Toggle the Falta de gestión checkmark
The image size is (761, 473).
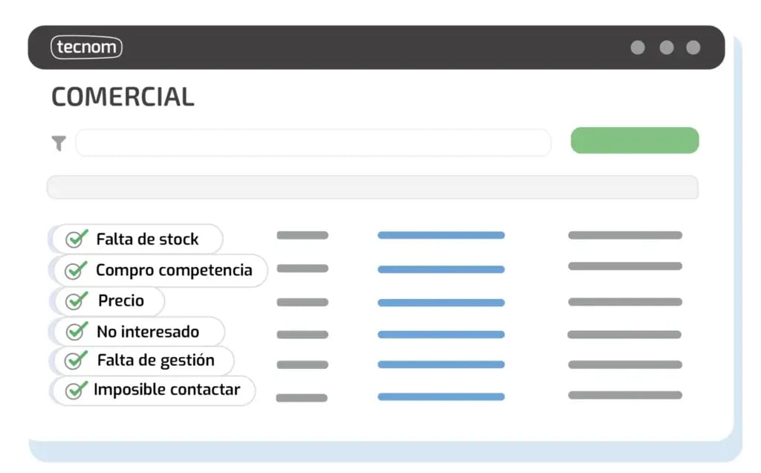77,360
